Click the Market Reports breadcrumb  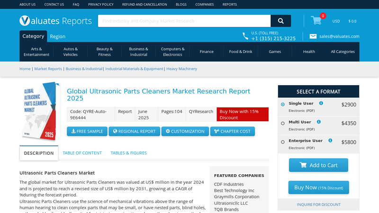point(48,69)
